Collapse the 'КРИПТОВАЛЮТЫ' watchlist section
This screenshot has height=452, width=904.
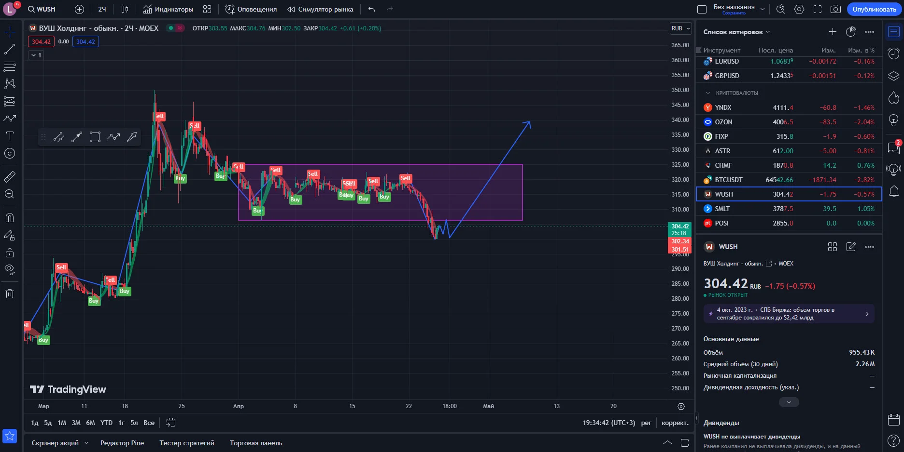(708, 93)
